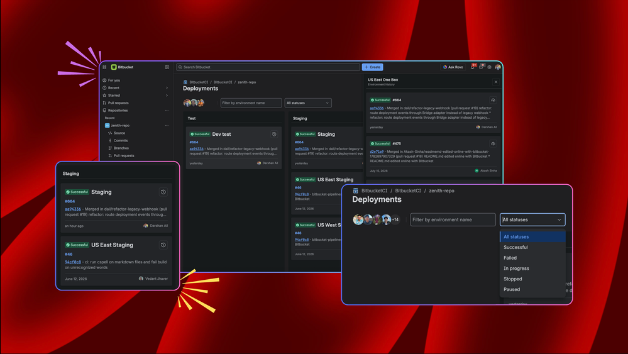Open #46 under main window US East Staging
This screenshot has height=354, width=628.
coord(298,187)
